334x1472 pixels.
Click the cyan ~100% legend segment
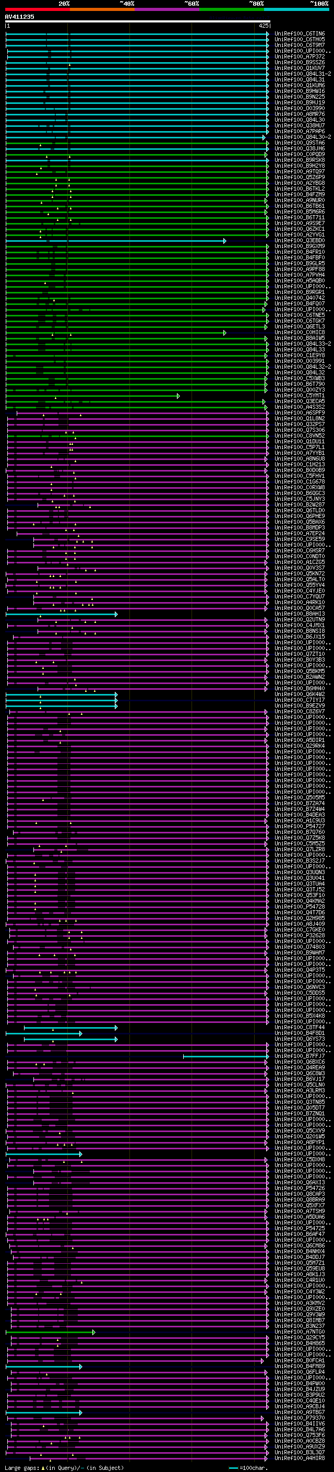tap(296, 9)
